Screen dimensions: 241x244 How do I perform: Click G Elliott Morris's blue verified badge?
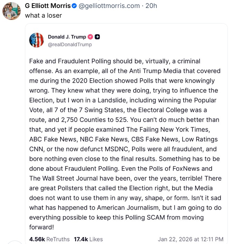click(74, 6)
